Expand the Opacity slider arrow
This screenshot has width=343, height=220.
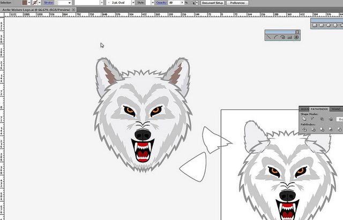[182, 3]
